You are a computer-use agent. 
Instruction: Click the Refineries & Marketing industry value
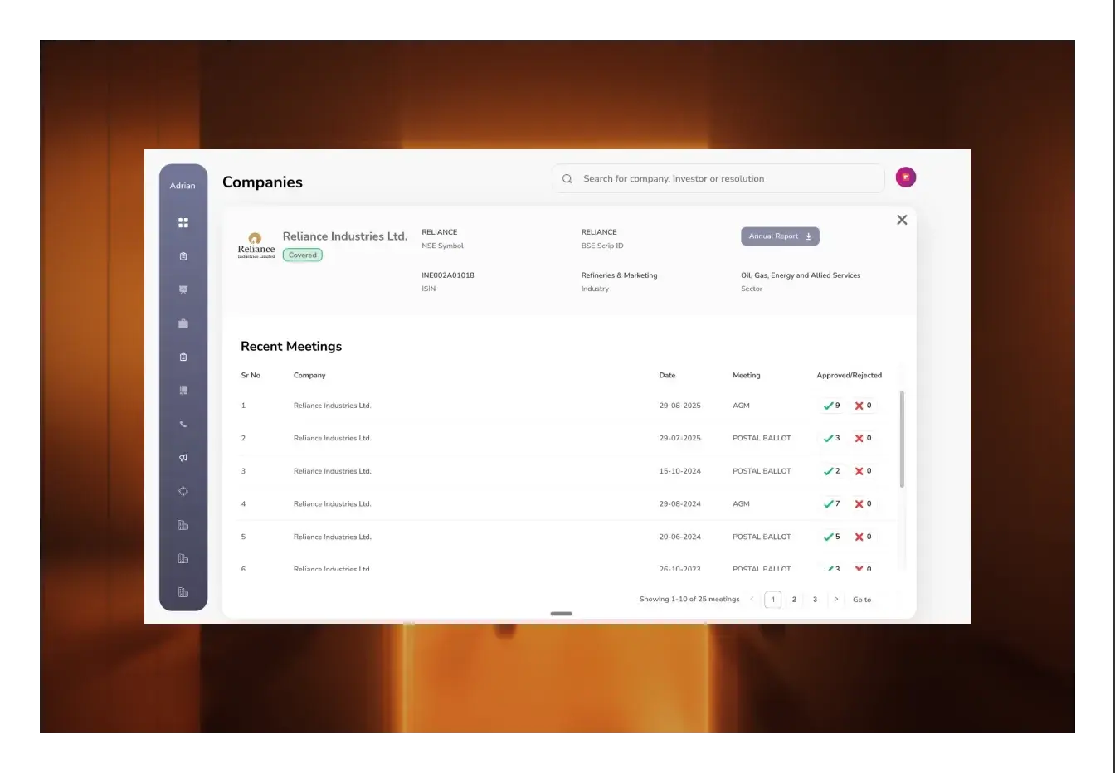point(619,275)
